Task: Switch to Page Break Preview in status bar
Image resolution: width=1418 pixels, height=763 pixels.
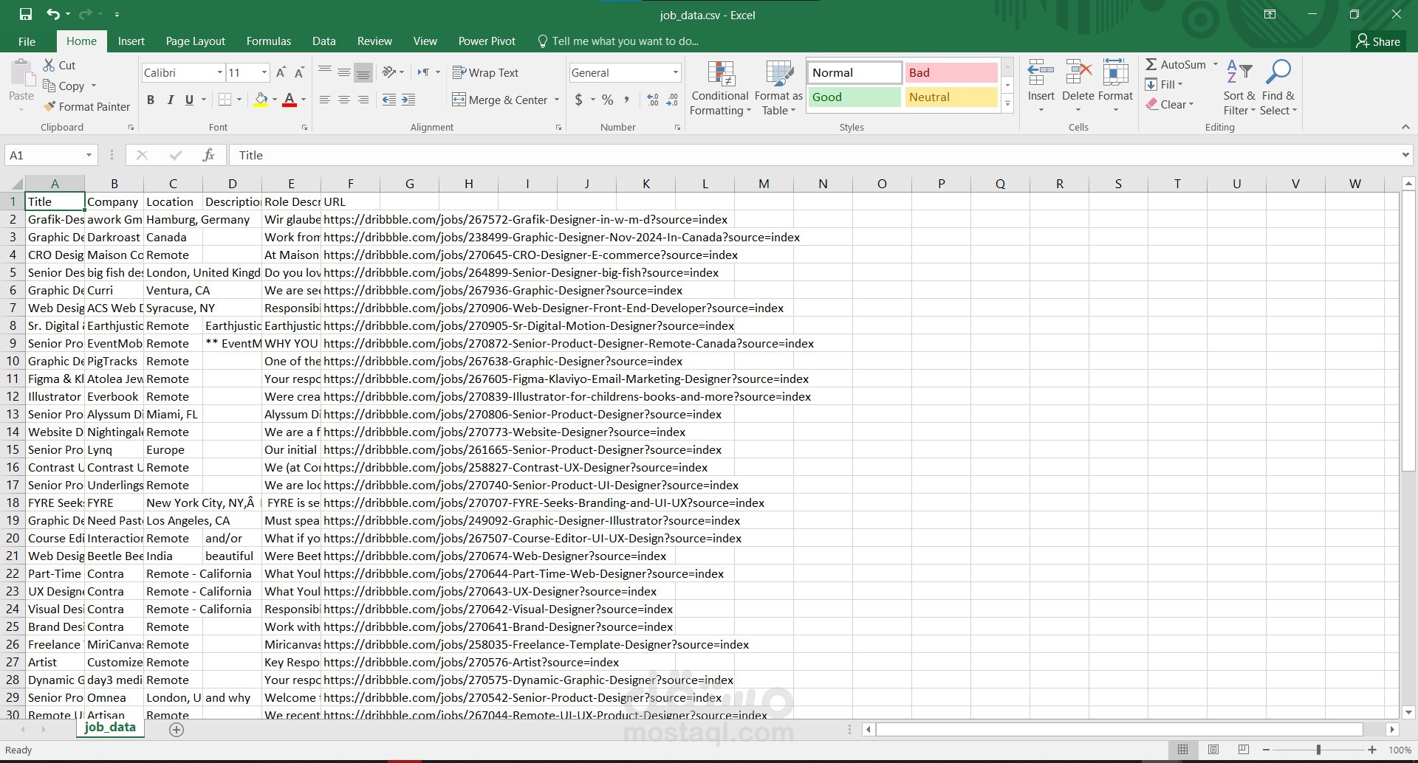Action: (1244, 750)
